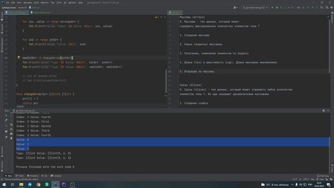The width and height of the screenshot is (334, 188).
Task: Click the green Commit checkmark icon
Action: click(x=308, y=7)
